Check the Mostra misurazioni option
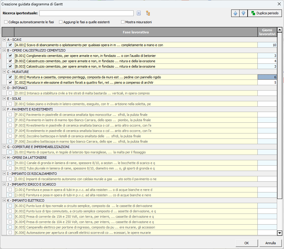This screenshot has height=249, width=284. click(x=123, y=22)
